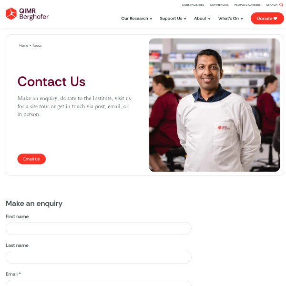Focus the First name input field
This screenshot has width=286, height=286.
99,228
